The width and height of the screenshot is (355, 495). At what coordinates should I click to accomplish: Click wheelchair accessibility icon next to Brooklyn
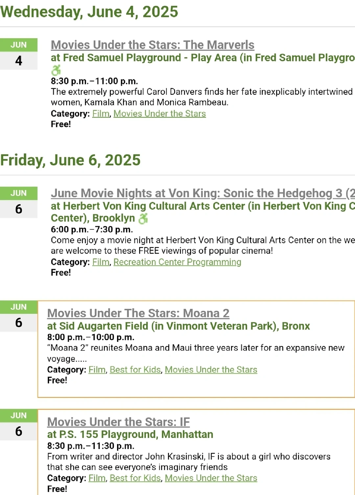click(x=143, y=218)
